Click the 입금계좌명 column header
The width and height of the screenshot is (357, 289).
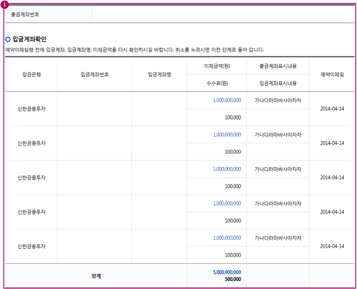(x=159, y=74)
